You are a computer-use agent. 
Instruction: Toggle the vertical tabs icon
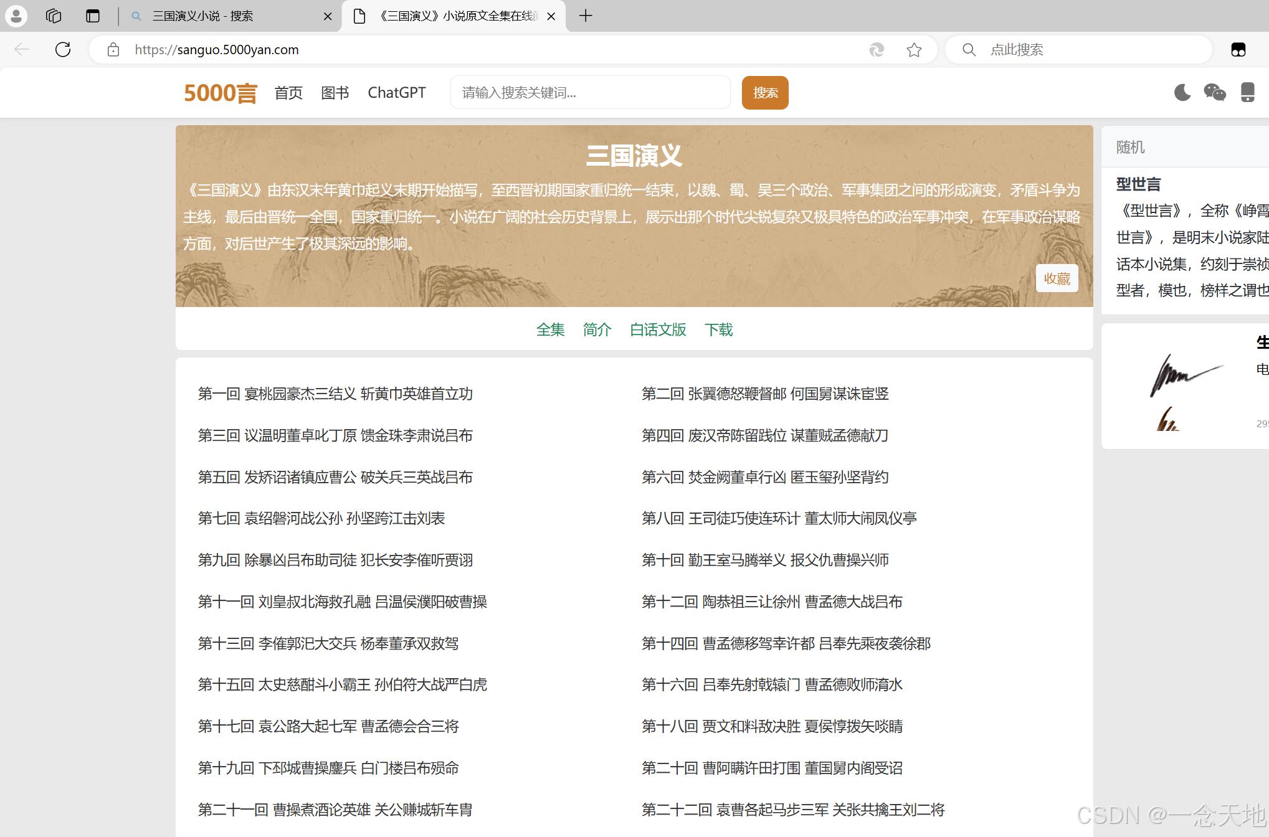[93, 16]
